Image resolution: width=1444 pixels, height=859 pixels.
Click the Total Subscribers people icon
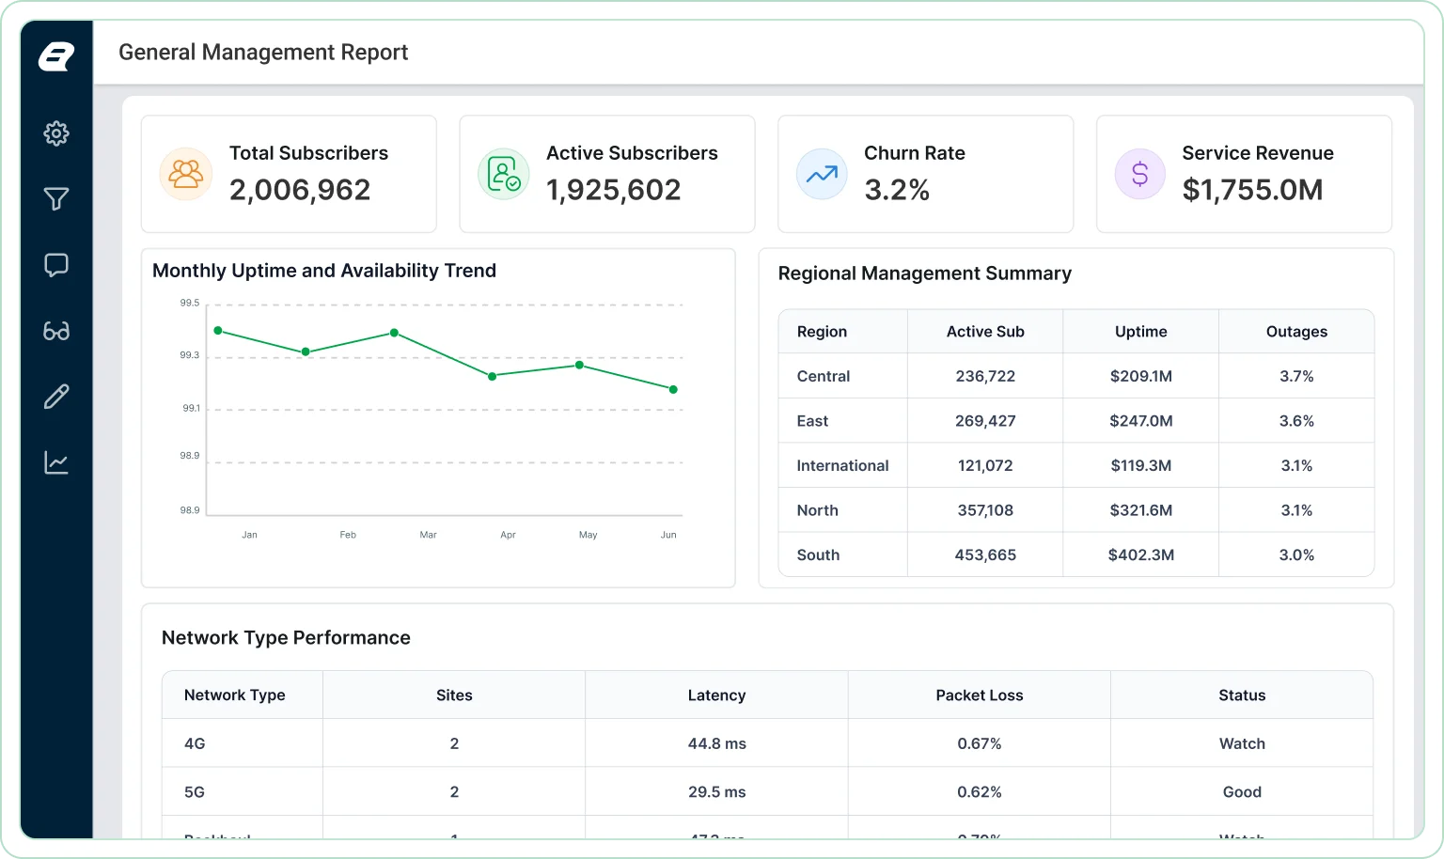tap(185, 174)
